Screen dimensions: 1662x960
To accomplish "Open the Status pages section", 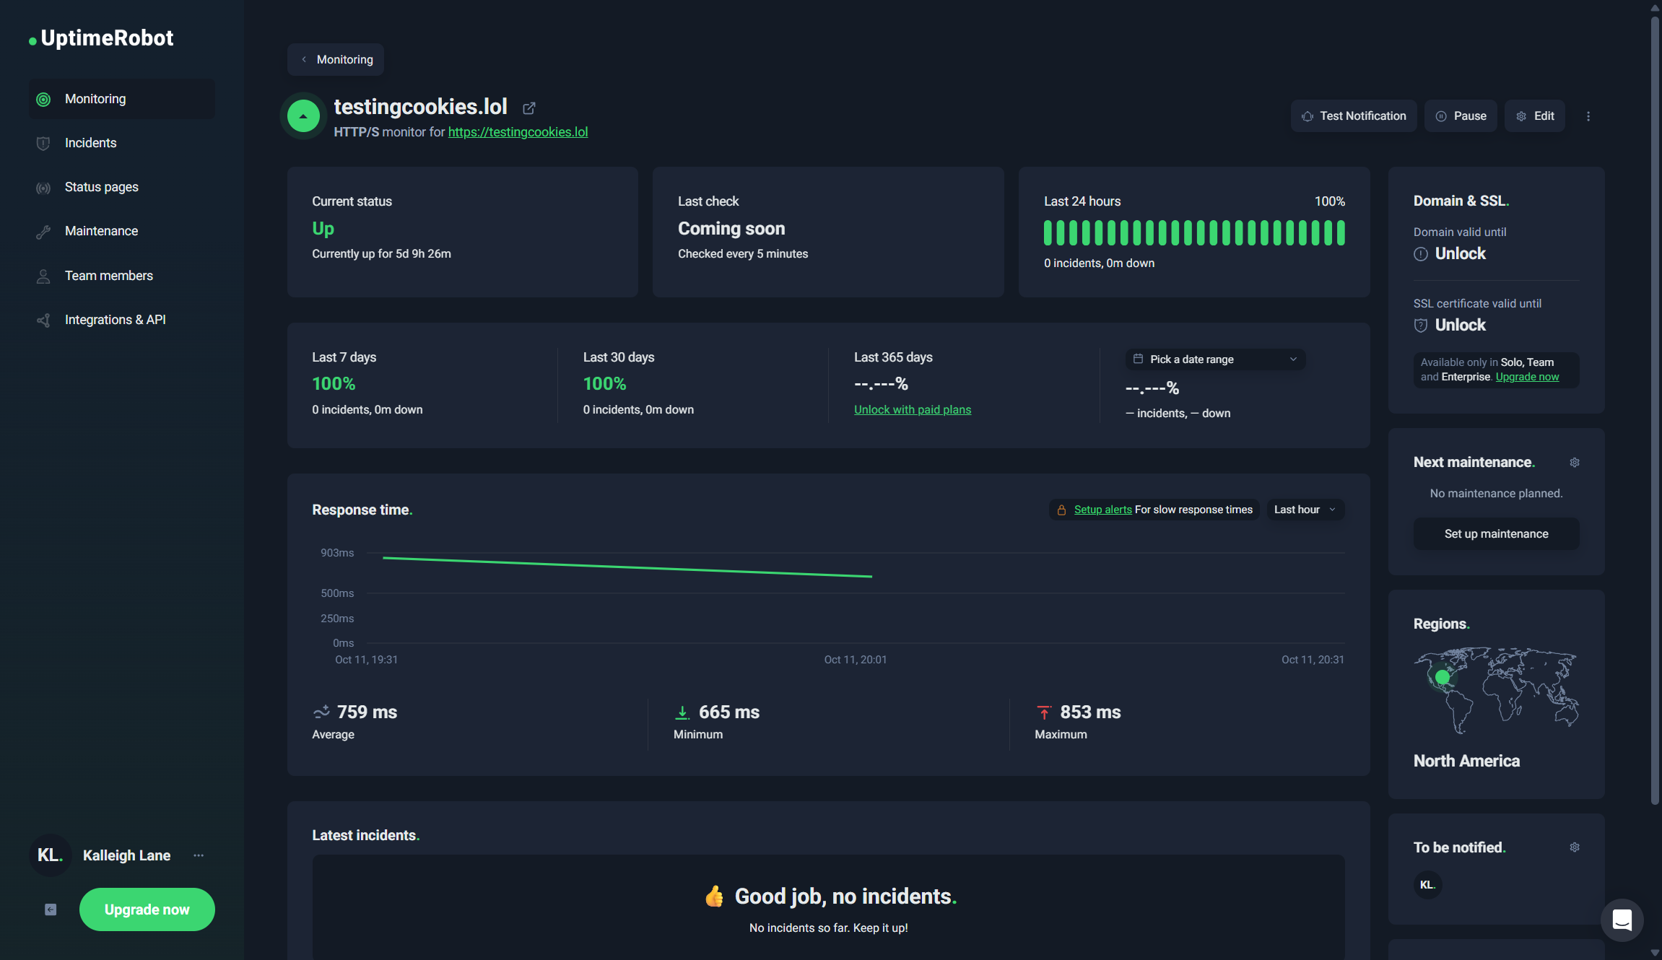I will tap(101, 186).
